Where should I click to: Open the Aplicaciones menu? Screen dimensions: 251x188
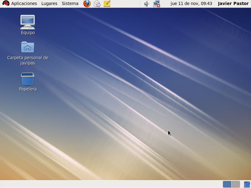[x=24, y=3]
